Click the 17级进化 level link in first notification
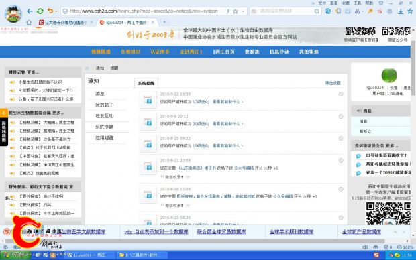This screenshot has height=260, width=416. [x=201, y=101]
